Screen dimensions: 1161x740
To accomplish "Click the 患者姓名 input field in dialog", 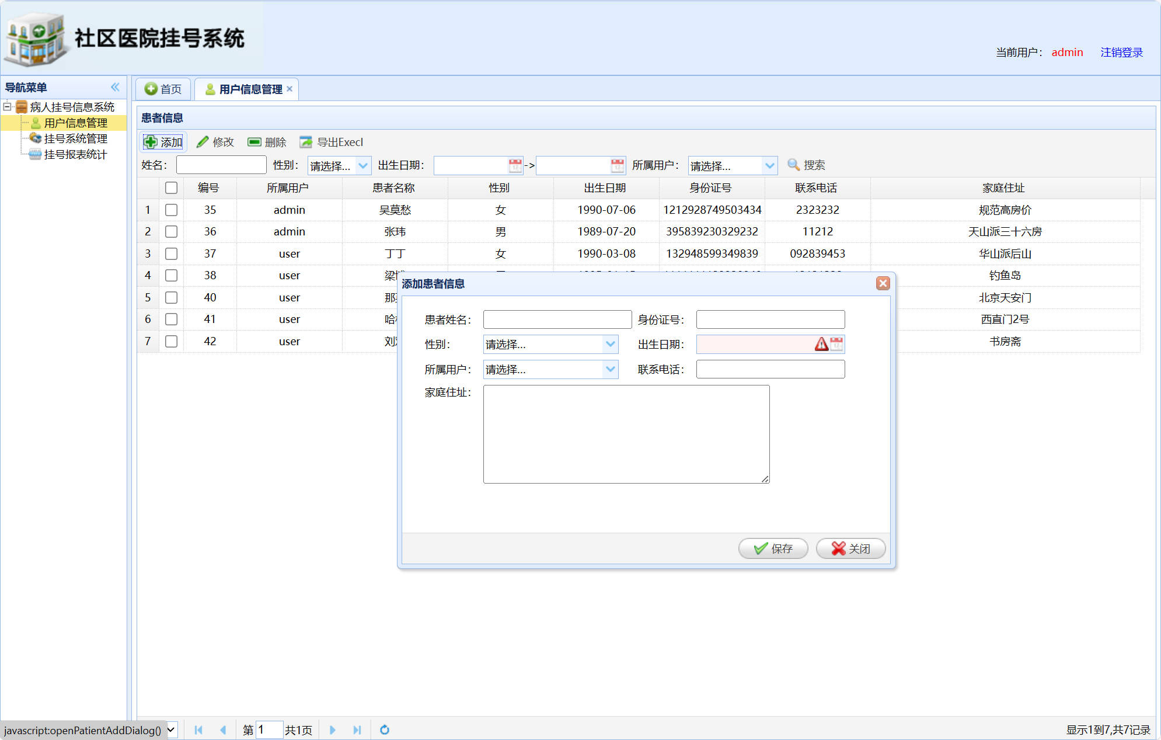I will (x=557, y=319).
